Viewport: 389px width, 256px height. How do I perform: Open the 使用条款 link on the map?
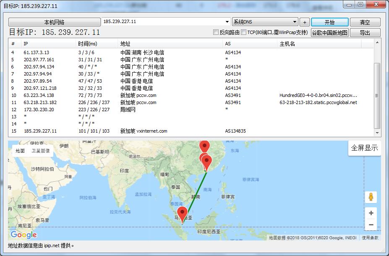coord(370,238)
